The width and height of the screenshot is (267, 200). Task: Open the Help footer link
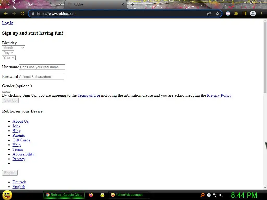(x=16, y=145)
